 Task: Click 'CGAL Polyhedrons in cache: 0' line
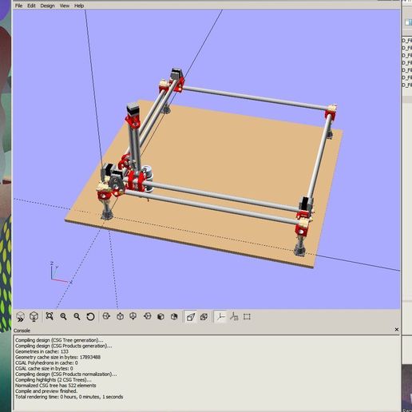[46, 362]
